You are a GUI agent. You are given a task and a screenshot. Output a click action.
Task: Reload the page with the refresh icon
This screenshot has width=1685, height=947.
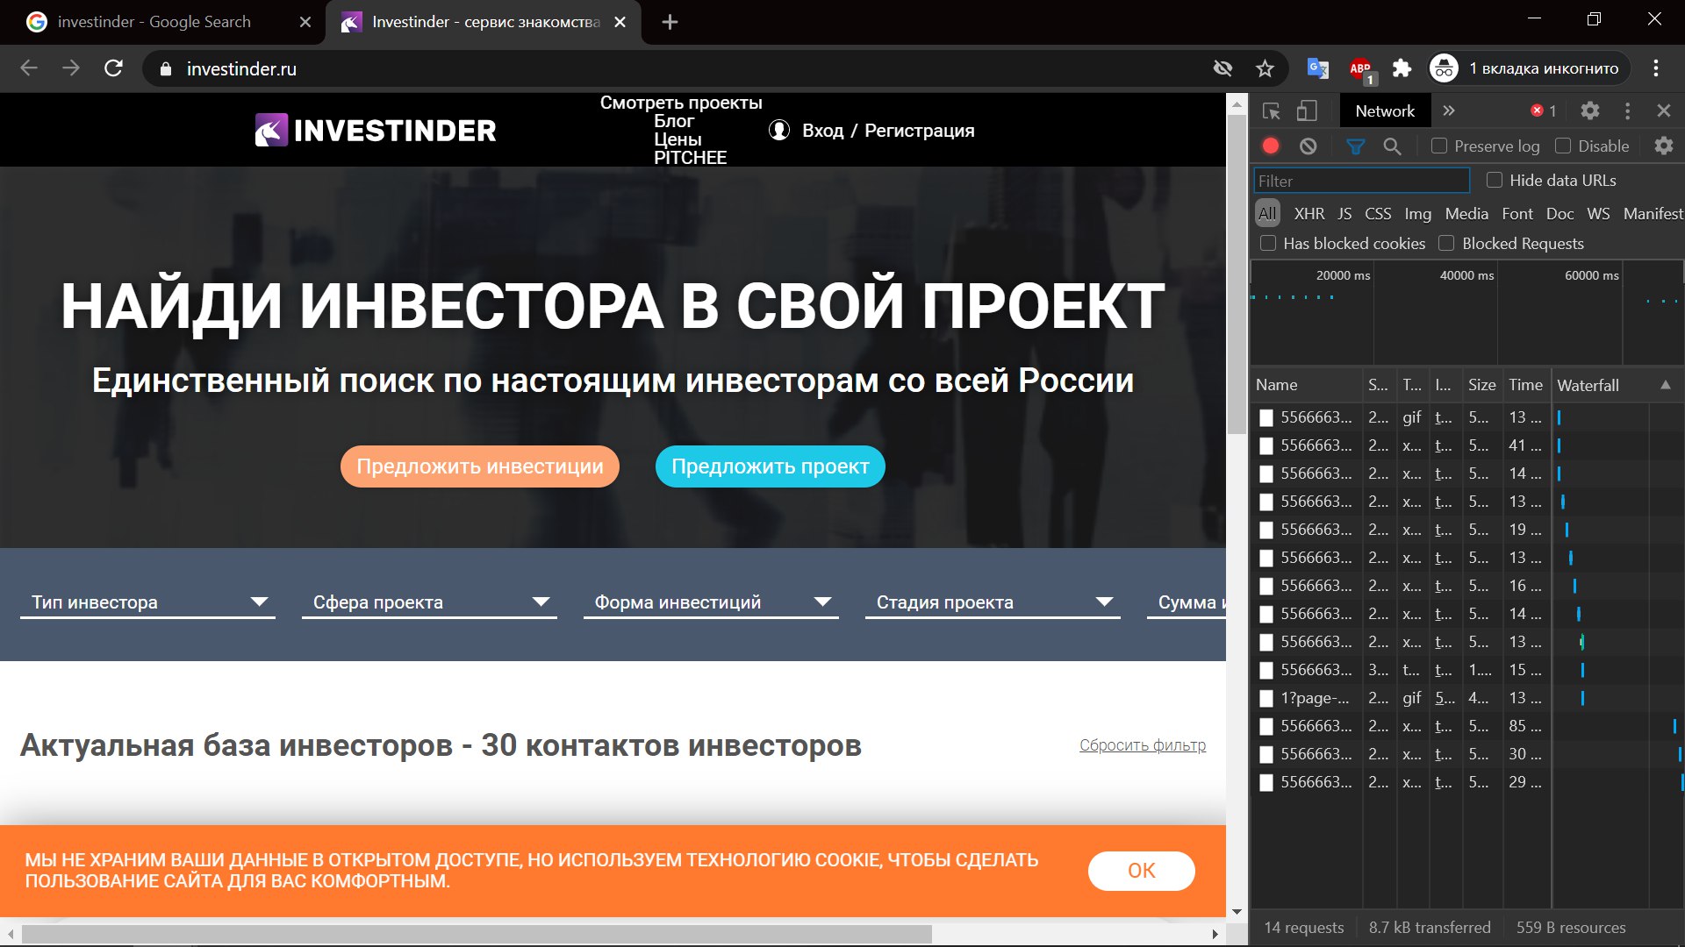click(113, 68)
